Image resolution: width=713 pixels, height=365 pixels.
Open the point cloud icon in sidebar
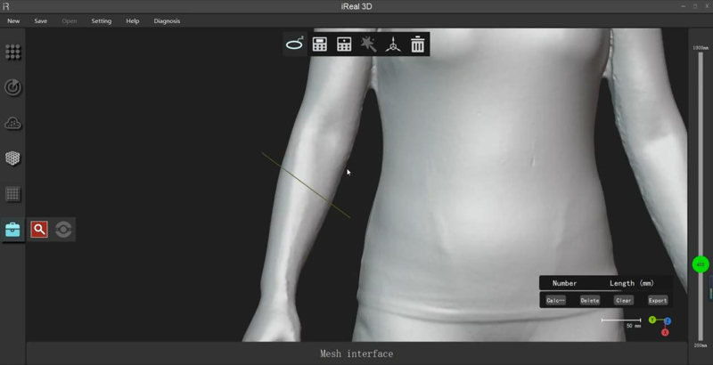click(x=13, y=123)
